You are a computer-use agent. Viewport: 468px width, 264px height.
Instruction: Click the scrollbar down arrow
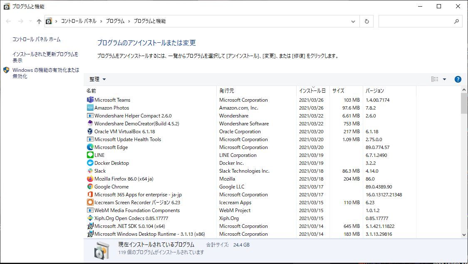point(464,235)
